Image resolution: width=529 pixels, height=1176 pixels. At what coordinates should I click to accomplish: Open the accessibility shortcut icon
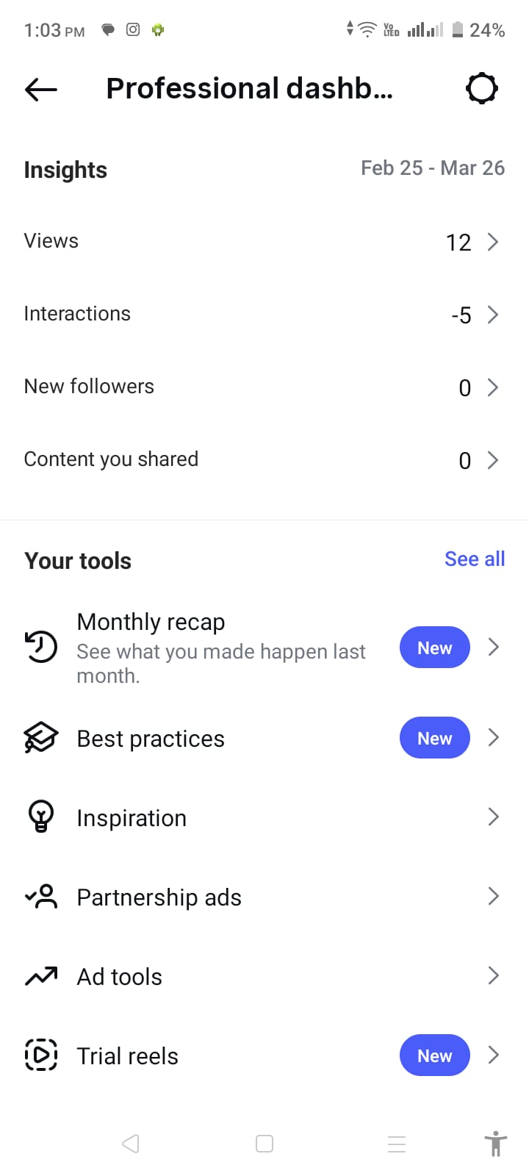[496, 1144]
